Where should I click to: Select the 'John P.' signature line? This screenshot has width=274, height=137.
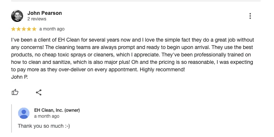(x=19, y=77)
